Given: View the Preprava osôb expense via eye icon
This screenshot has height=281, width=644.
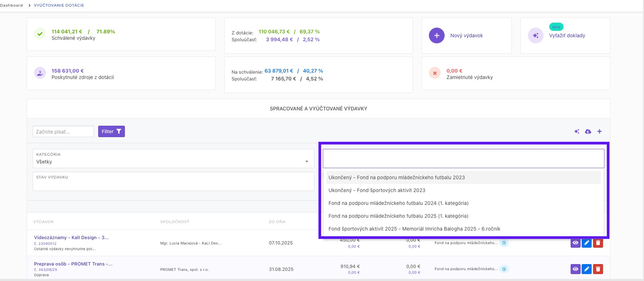Looking at the screenshot, I should click(575, 269).
